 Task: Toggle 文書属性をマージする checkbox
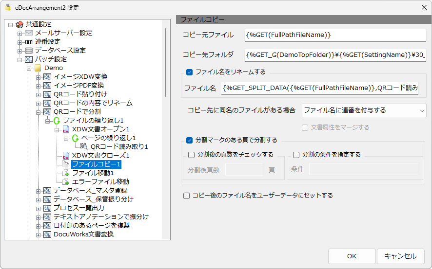[x=305, y=127]
